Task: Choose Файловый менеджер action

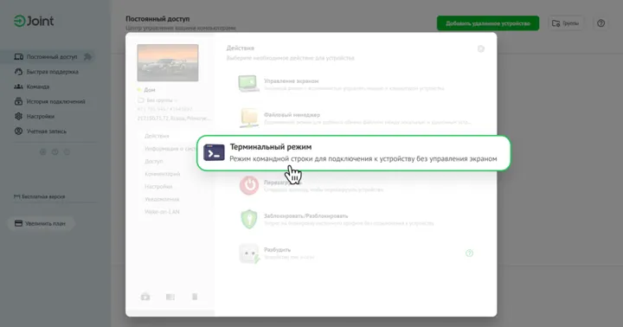Action: [356, 118]
